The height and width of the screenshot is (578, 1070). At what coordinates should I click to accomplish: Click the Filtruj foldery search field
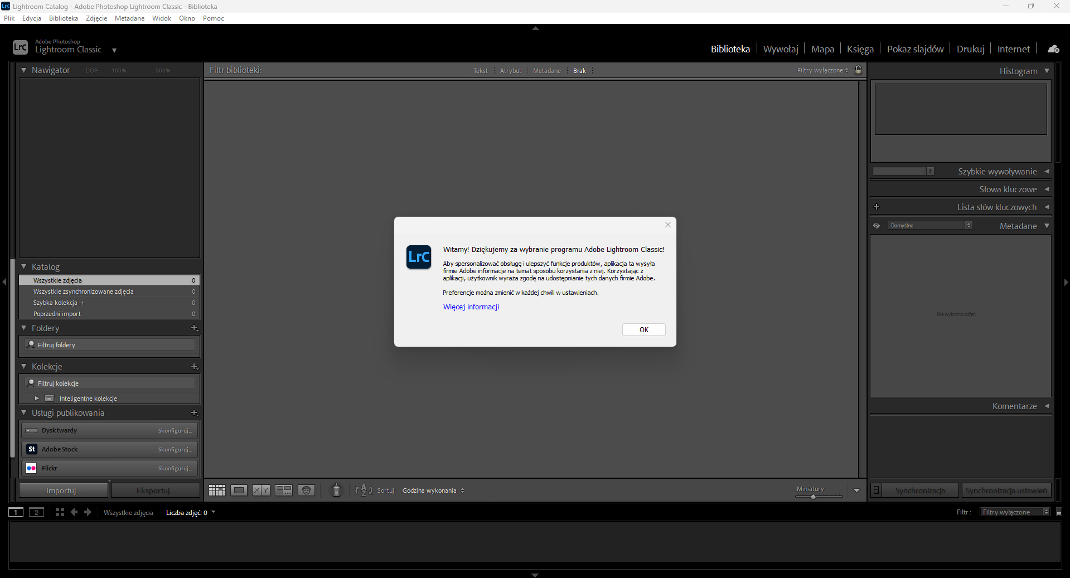[x=110, y=345]
